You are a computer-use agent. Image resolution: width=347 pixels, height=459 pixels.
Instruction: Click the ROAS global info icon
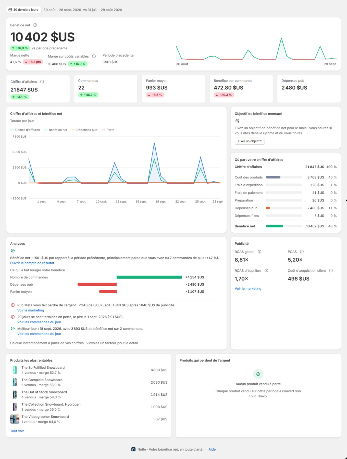[259, 252]
